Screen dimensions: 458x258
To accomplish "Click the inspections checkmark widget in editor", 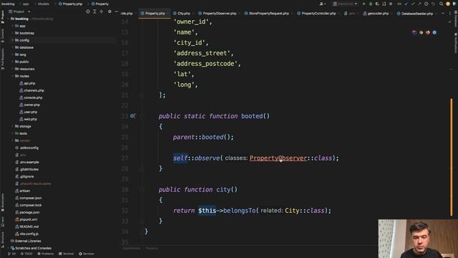I will 449,22.
